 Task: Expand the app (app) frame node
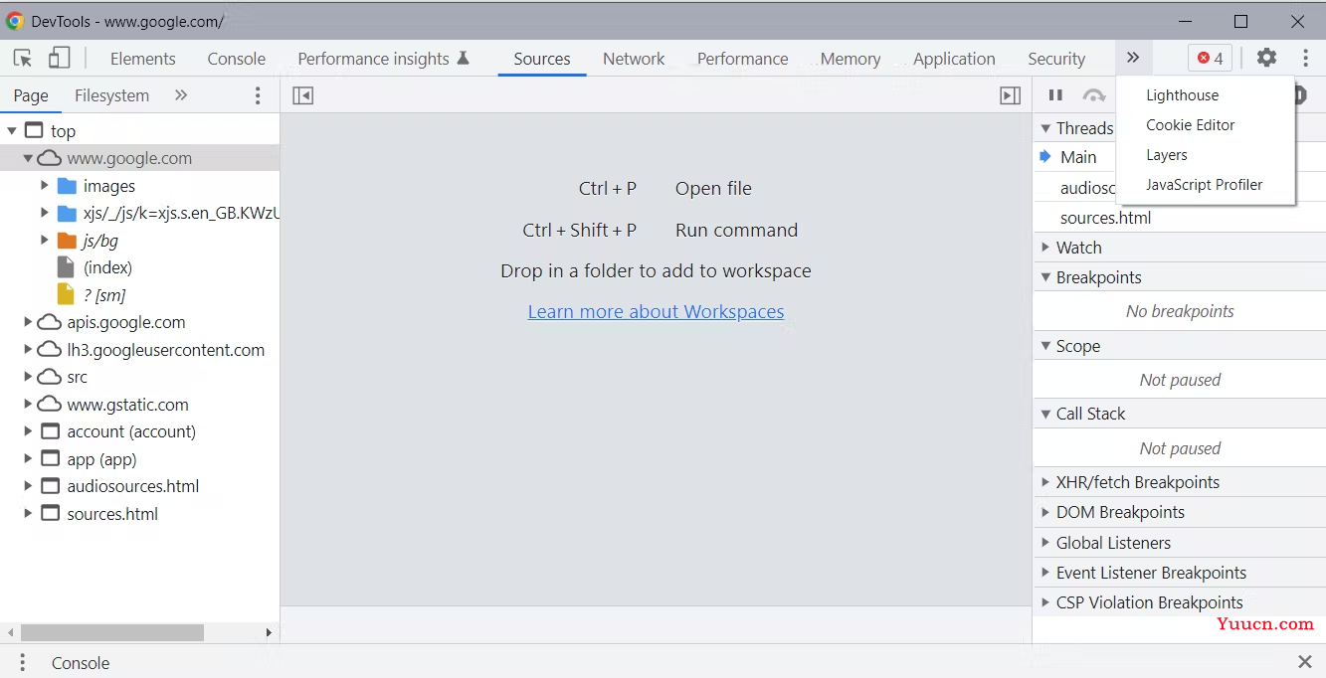pos(28,459)
